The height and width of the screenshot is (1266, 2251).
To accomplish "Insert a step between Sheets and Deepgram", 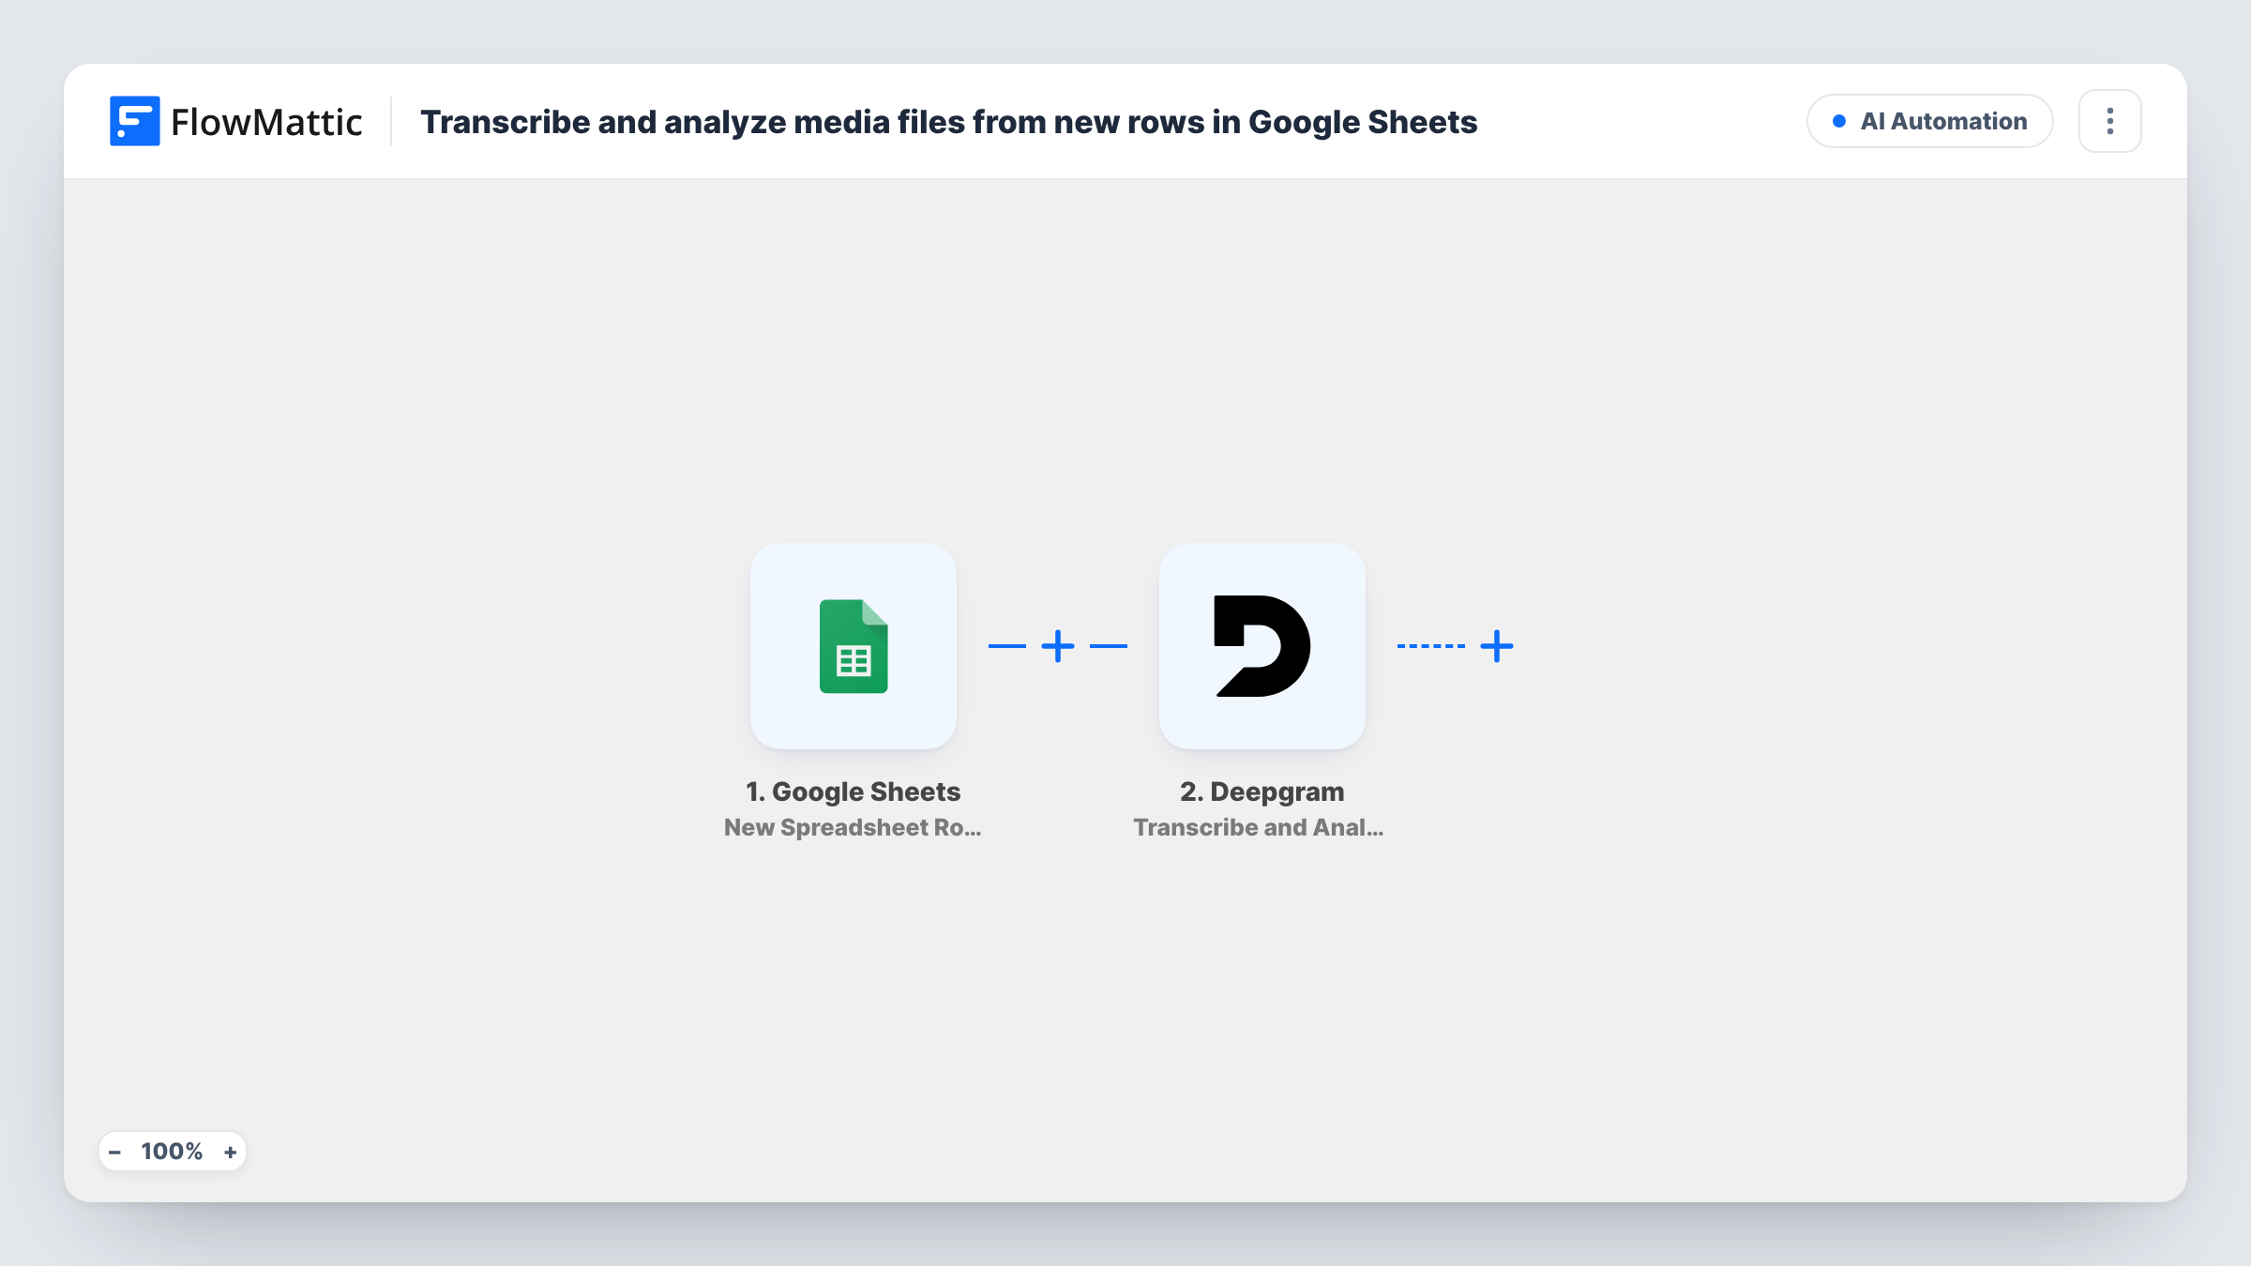I will [x=1058, y=646].
